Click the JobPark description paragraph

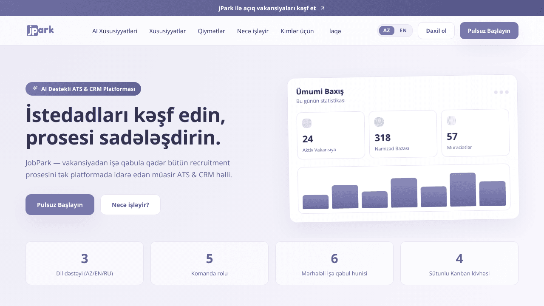pos(129,169)
